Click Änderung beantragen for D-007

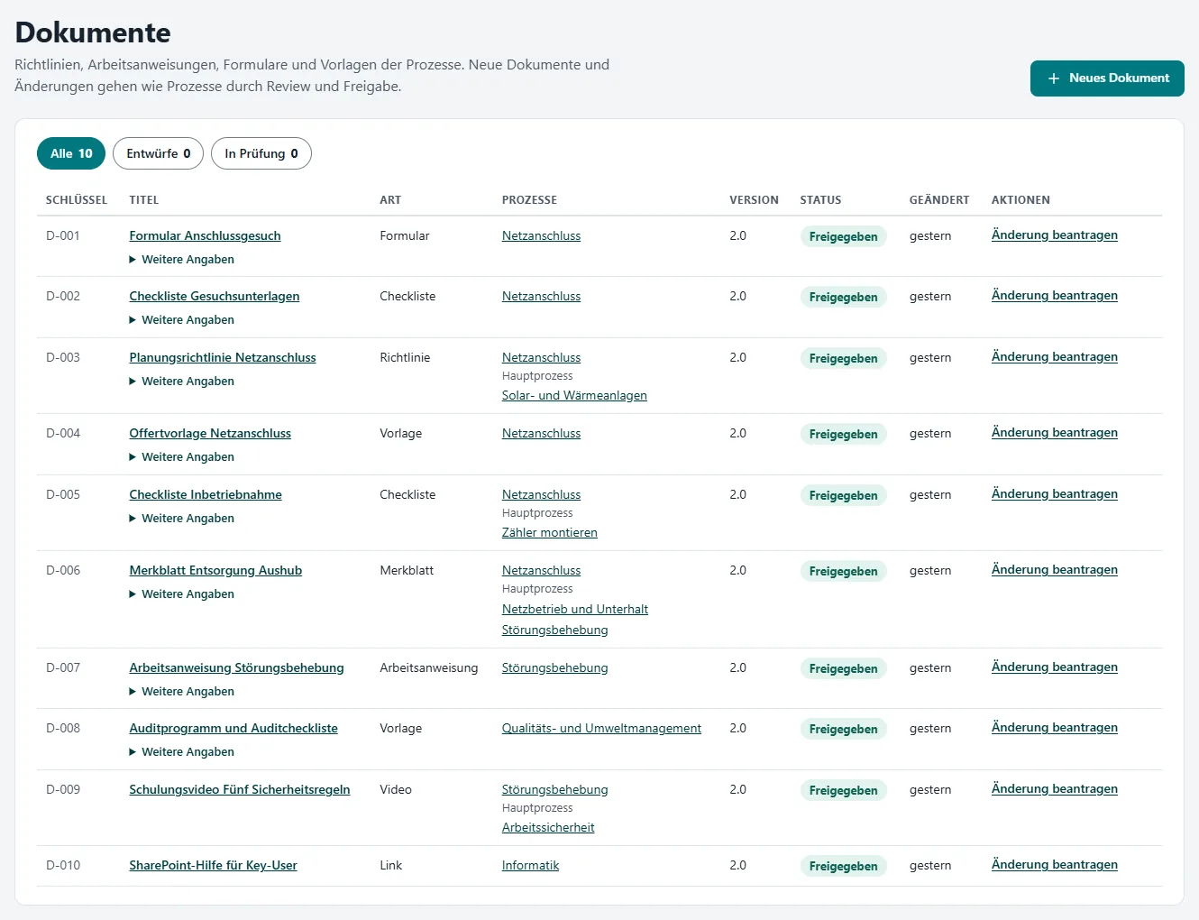pyautogui.click(x=1055, y=667)
